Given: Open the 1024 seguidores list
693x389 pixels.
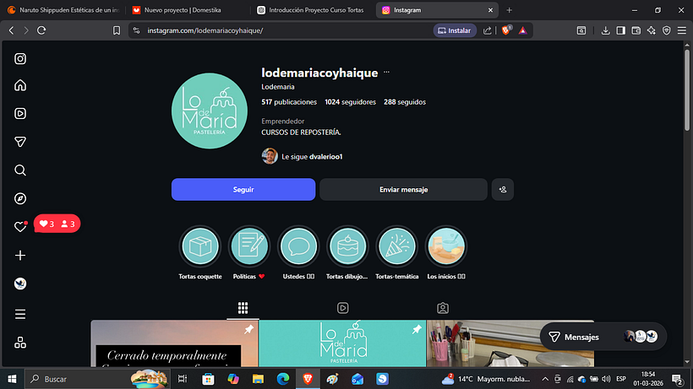Looking at the screenshot, I should (350, 102).
